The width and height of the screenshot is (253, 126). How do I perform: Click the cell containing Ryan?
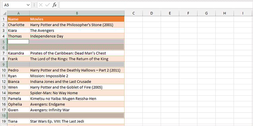[19, 76]
